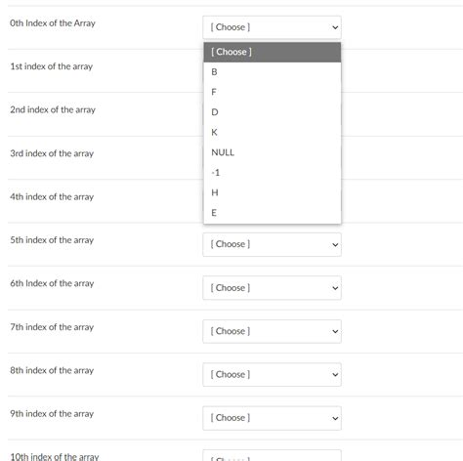463x461 pixels.
Task: Choose option F in the dropdown list
Action: (x=273, y=92)
